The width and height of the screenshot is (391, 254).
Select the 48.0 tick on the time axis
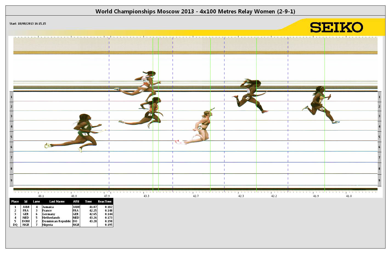tap(74, 196)
